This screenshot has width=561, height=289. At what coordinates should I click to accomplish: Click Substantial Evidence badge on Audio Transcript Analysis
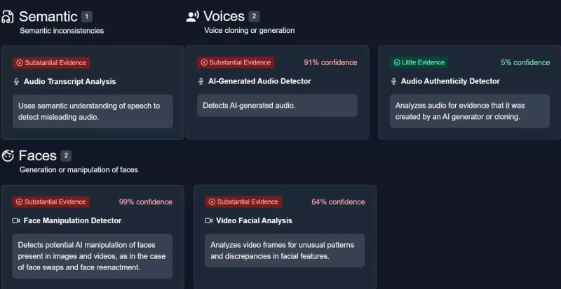tap(51, 62)
